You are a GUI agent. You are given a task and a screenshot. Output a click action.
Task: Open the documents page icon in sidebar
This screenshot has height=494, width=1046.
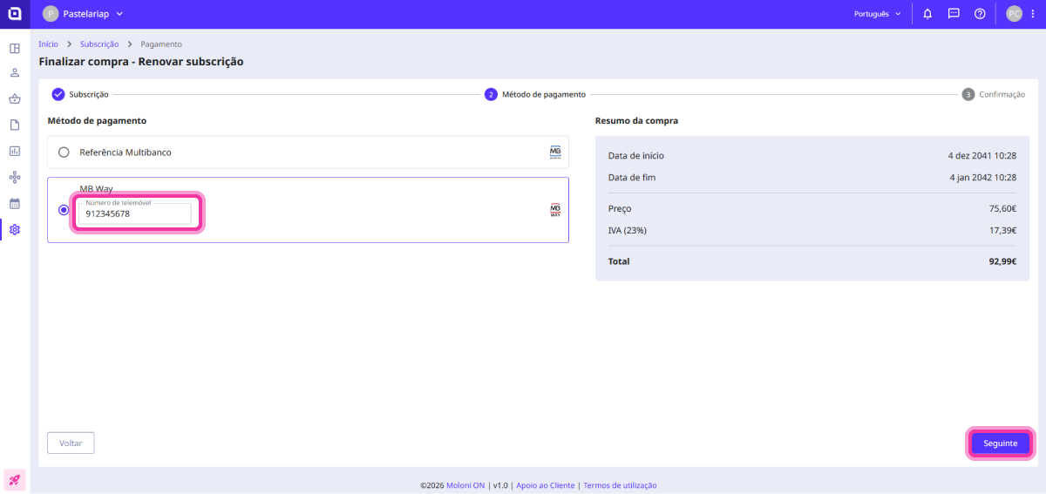pos(15,125)
